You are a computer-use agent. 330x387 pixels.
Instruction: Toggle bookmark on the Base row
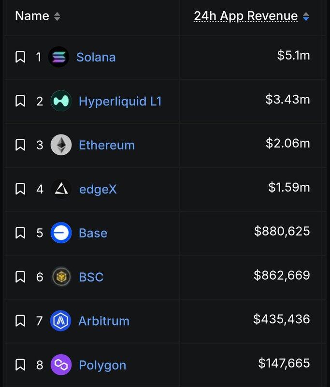click(x=20, y=233)
